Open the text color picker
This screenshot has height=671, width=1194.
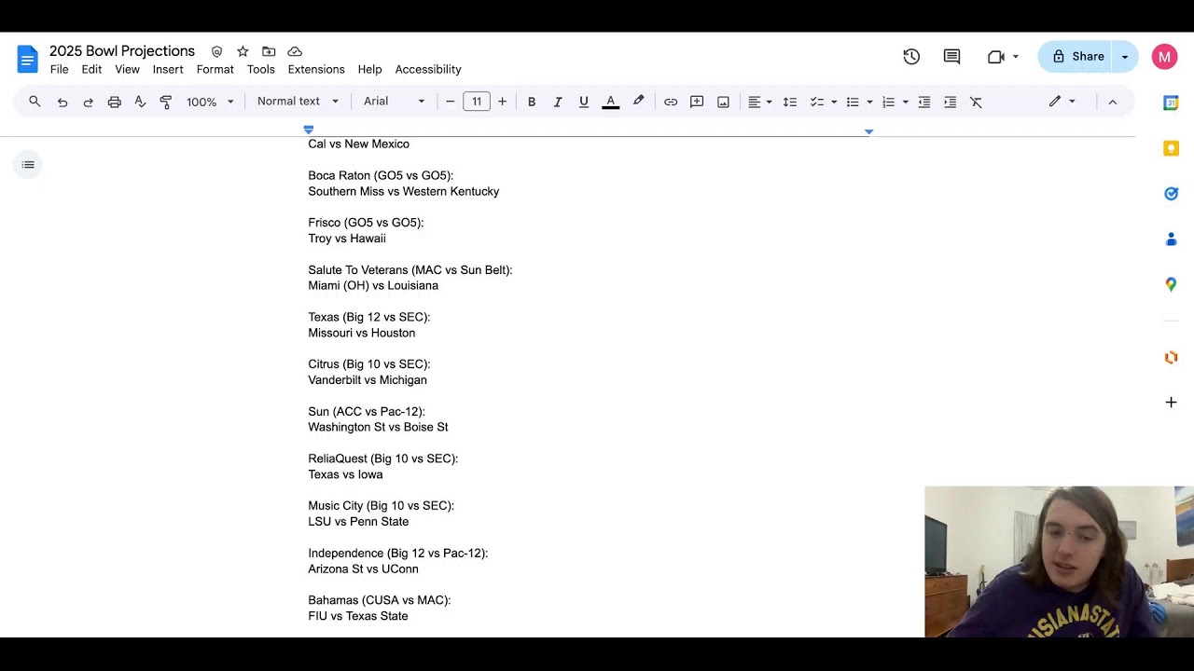(611, 102)
